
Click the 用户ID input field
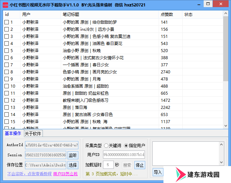(x=124, y=155)
